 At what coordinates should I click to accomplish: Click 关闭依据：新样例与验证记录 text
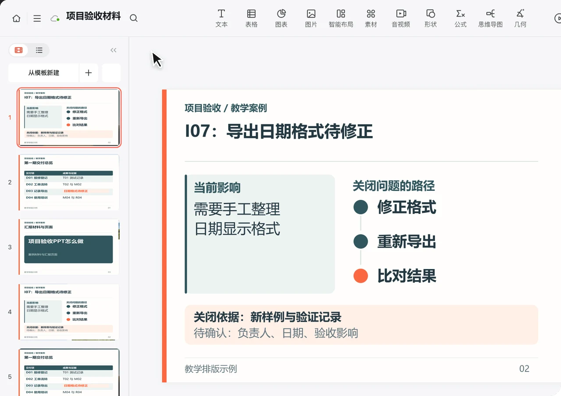coord(267,317)
